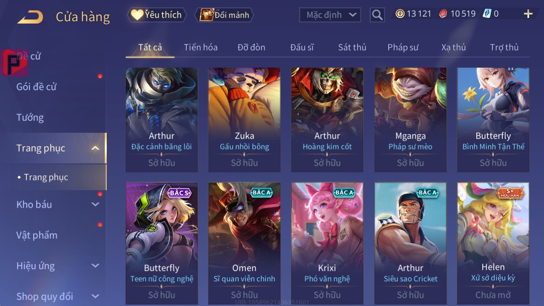Add currency with the plus icon
The height and width of the screenshot is (306, 544).
(x=528, y=14)
